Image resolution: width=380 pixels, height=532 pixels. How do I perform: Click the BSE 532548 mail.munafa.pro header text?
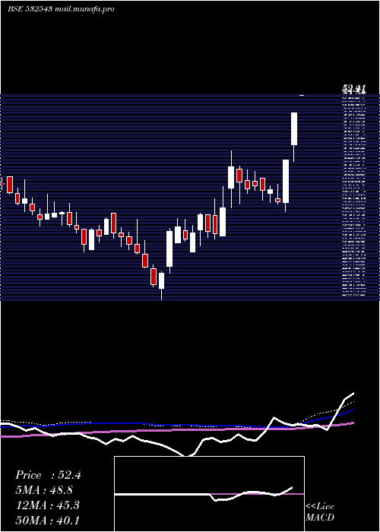pos(61,9)
